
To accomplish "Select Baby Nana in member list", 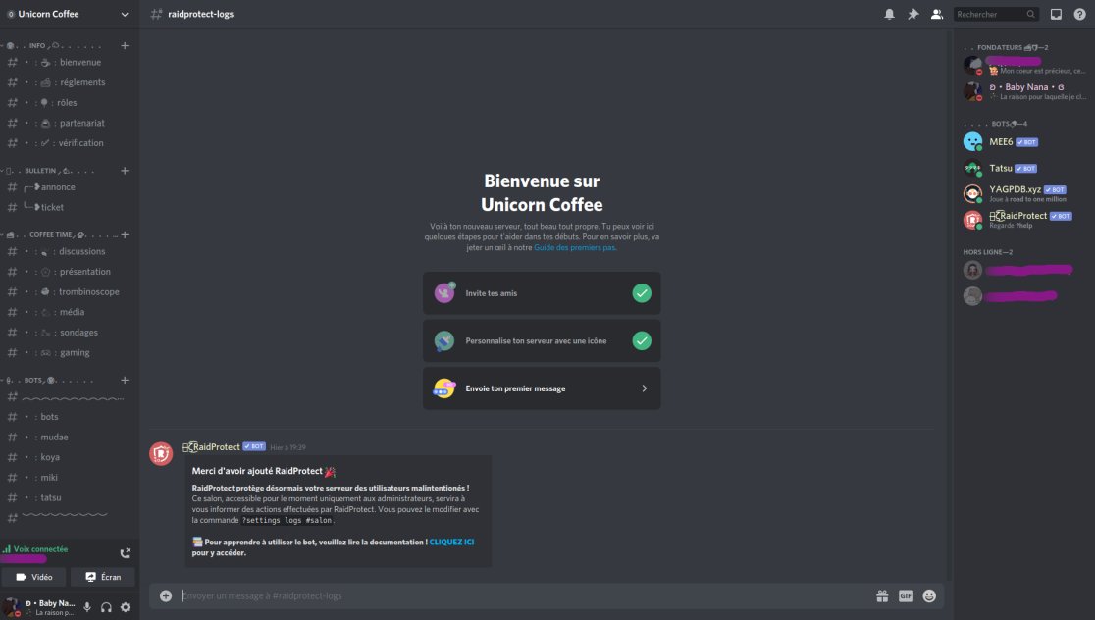I will pyautogui.click(x=1023, y=91).
